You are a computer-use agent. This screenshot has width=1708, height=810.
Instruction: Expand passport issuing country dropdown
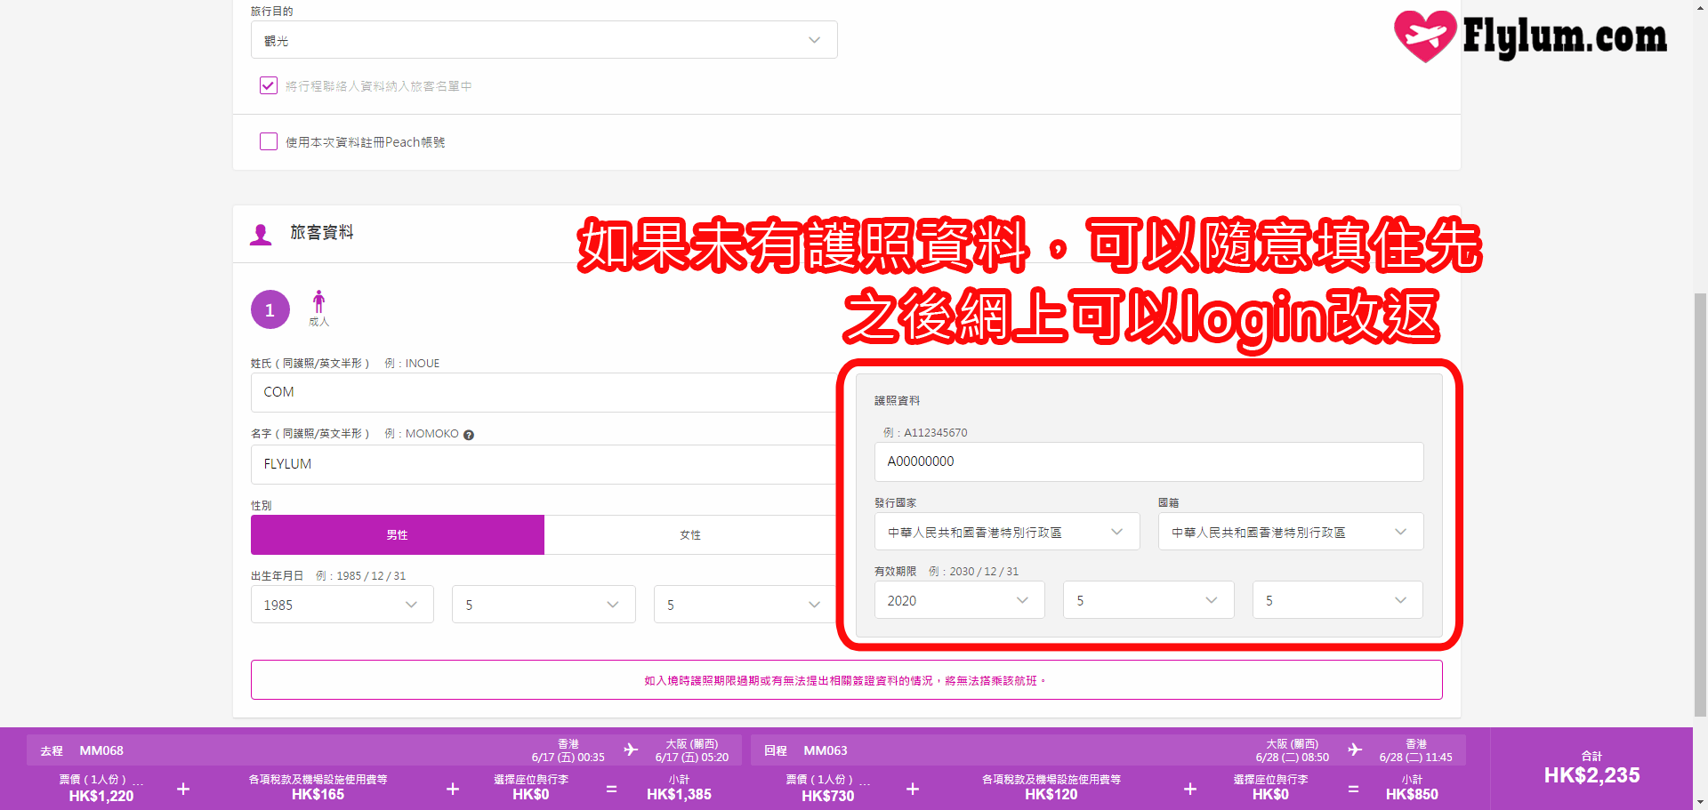pyautogui.click(x=1006, y=532)
